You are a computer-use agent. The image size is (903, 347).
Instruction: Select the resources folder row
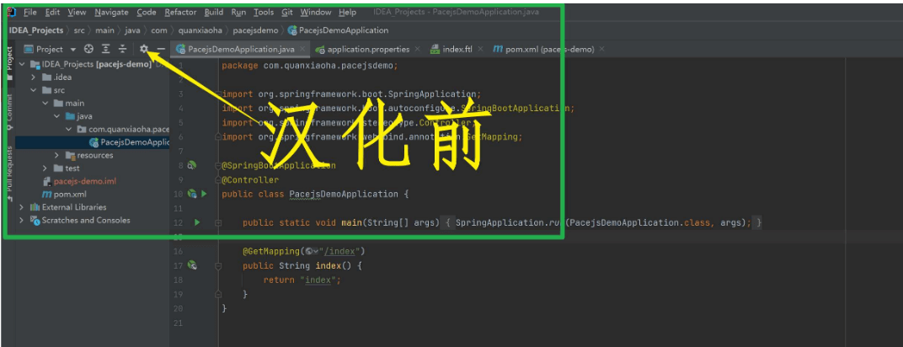92,155
